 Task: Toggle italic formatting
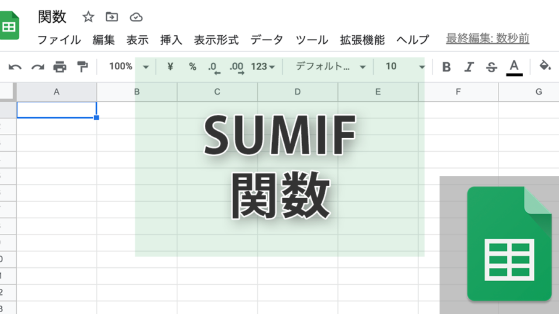469,67
